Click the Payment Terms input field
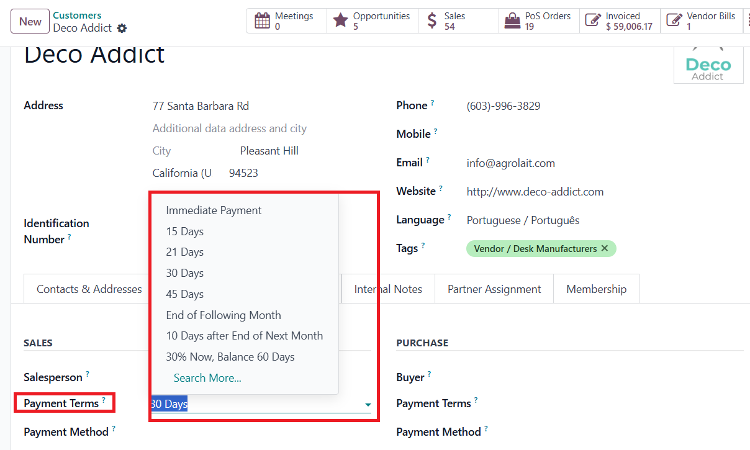This screenshot has height=450, width=750. click(x=255, y=404)
